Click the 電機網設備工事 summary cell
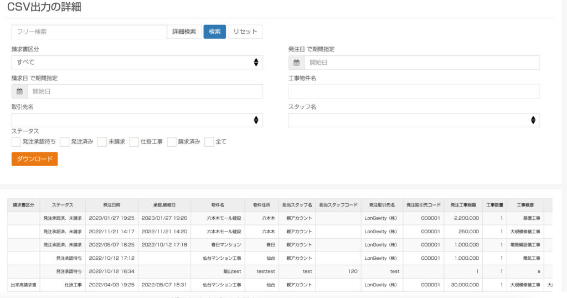 coord(525,245)
